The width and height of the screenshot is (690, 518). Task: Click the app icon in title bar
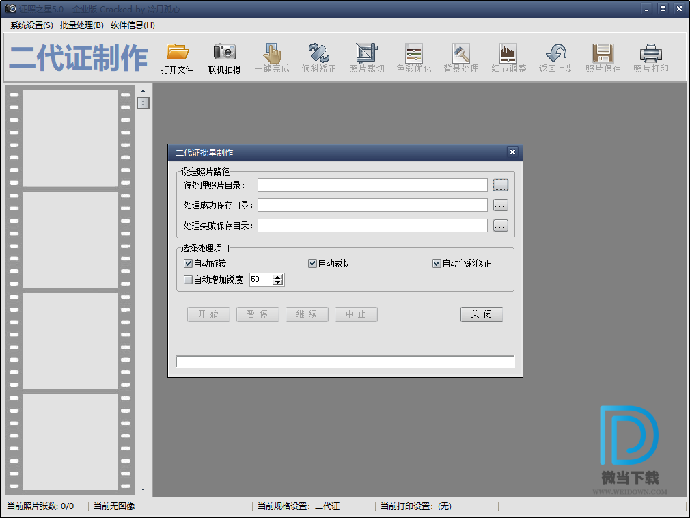[x=10, y=8]
